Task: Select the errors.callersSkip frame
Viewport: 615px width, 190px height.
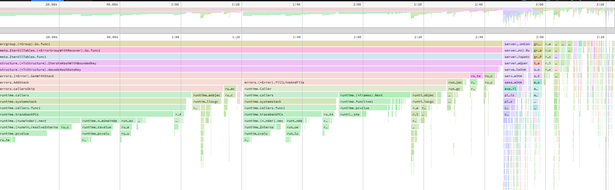Action: pos(112,89)
